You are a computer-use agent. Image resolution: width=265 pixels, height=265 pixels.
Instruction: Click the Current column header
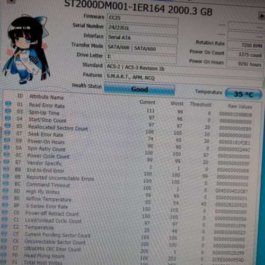point(147,102)
